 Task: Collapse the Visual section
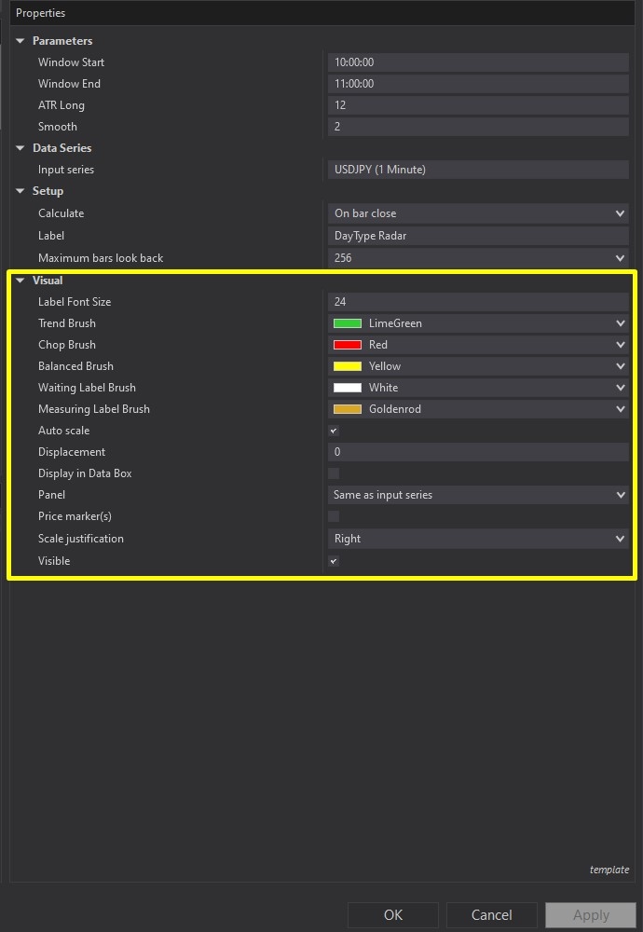[x=21, y=281]
